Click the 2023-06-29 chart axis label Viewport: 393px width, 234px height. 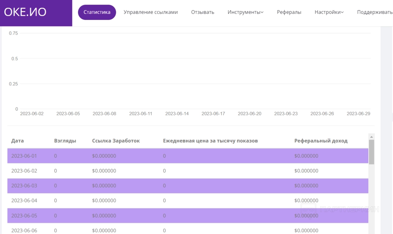pos(358,114)
